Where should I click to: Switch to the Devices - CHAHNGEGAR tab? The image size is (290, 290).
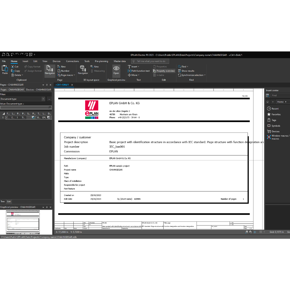point(39,89)
